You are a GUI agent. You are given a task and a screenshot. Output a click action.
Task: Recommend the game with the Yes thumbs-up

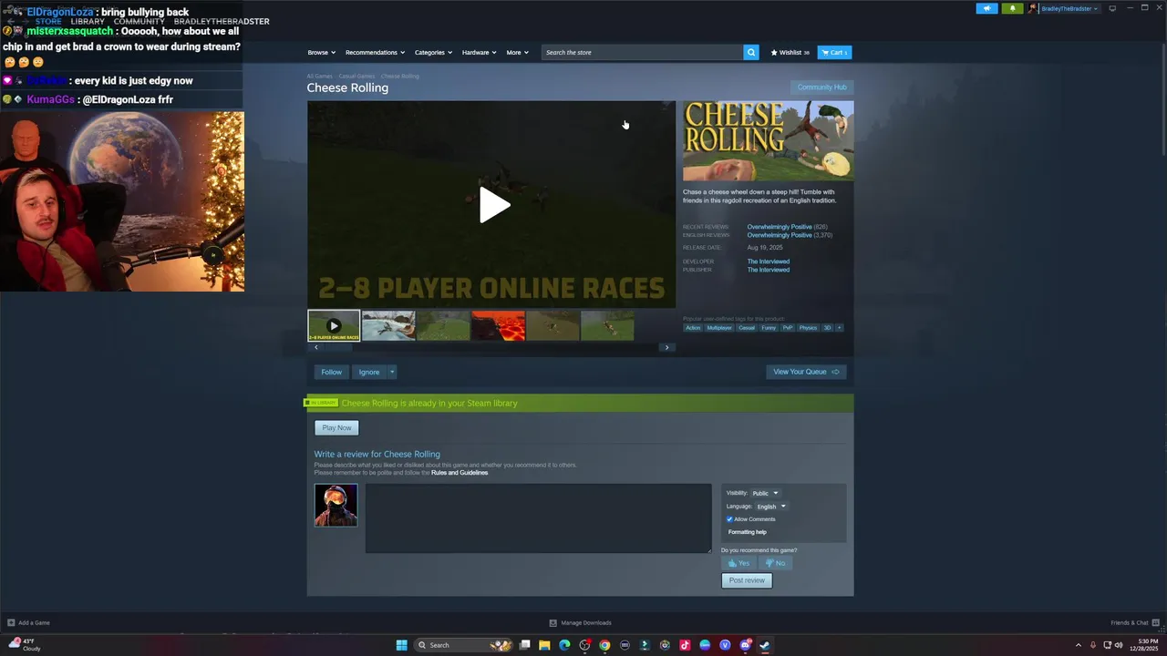click(x=738, y=563)
